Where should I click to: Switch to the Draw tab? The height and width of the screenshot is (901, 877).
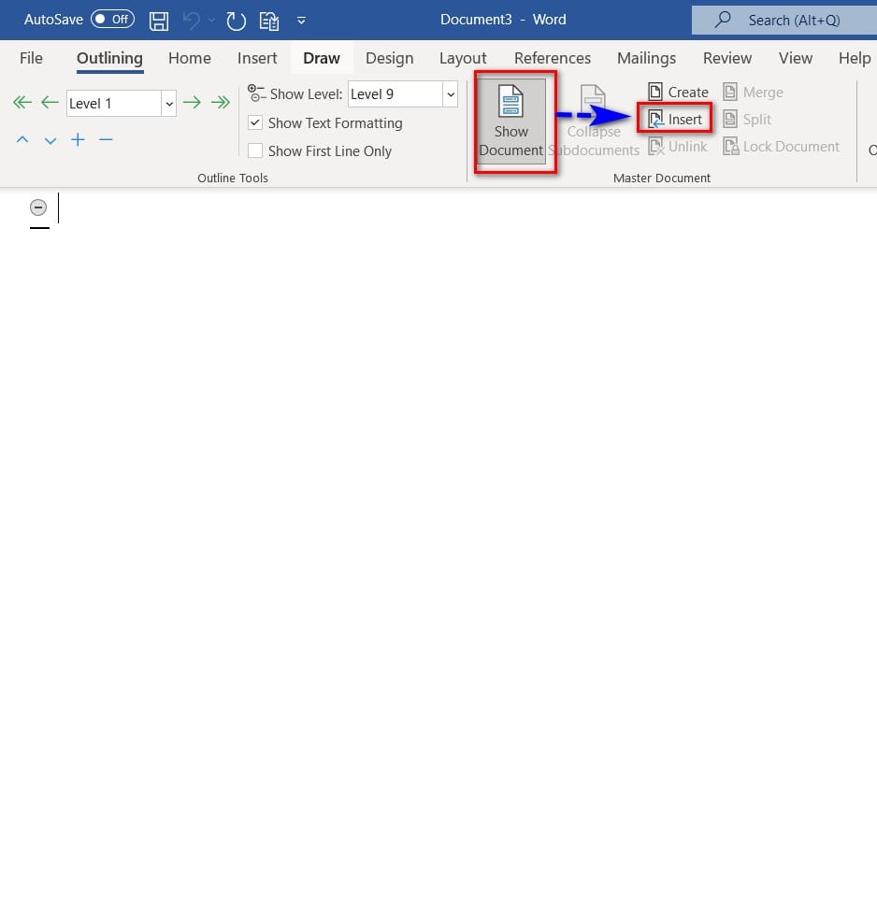tap(322, 58)
